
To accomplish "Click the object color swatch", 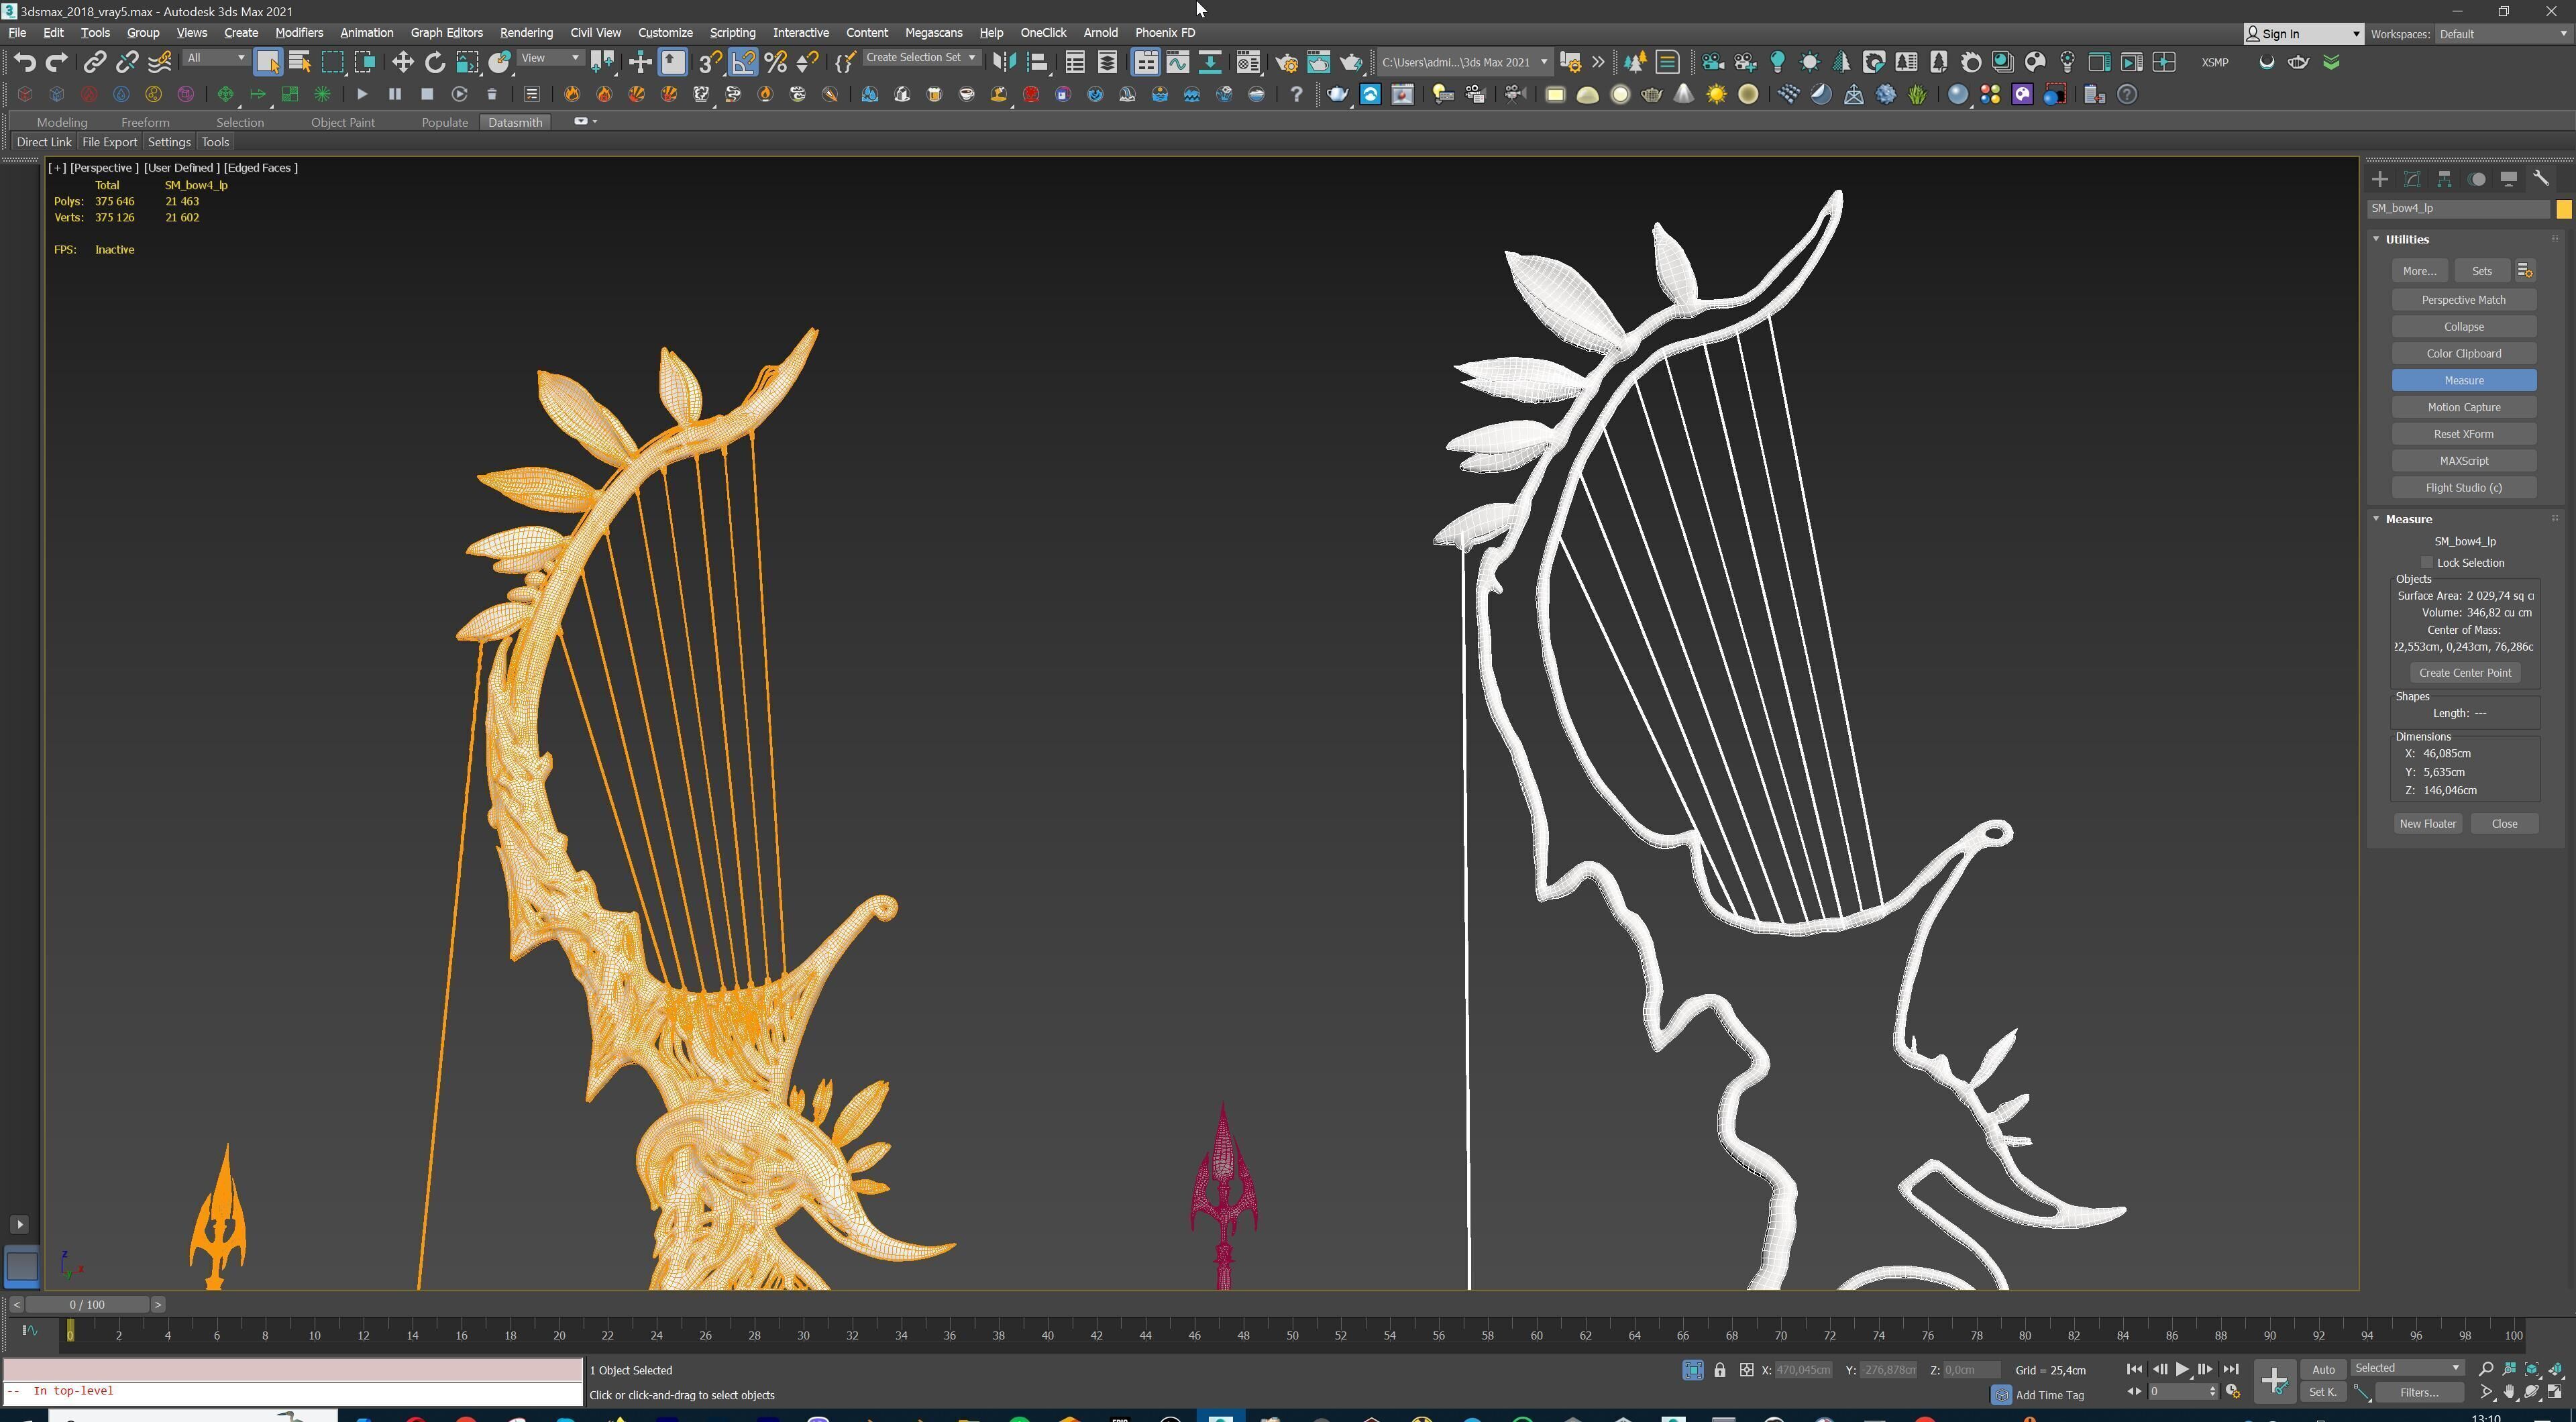I will point(2563,209).
